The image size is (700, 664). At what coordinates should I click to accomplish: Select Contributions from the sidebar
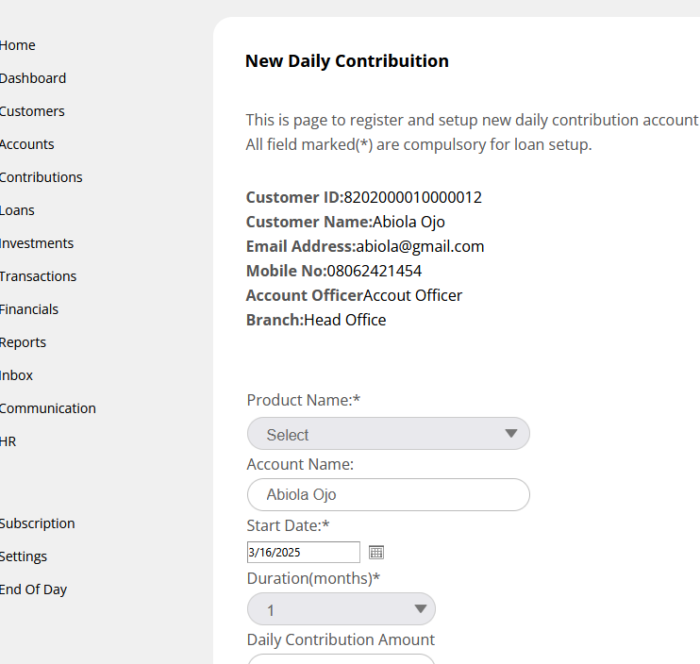[42, 177]
